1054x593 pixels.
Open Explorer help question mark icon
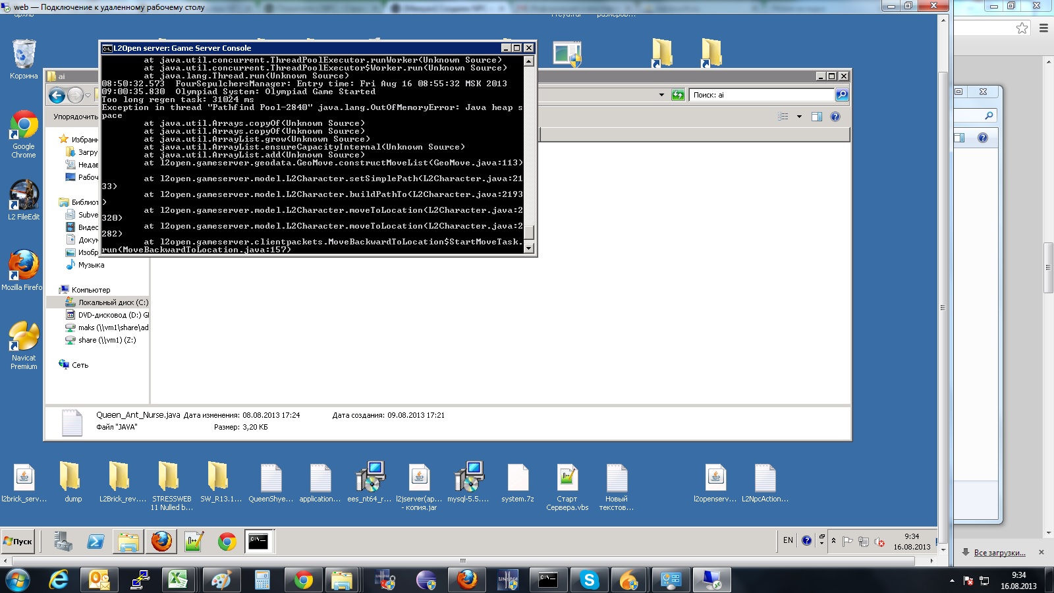click(x=835, y=117)
